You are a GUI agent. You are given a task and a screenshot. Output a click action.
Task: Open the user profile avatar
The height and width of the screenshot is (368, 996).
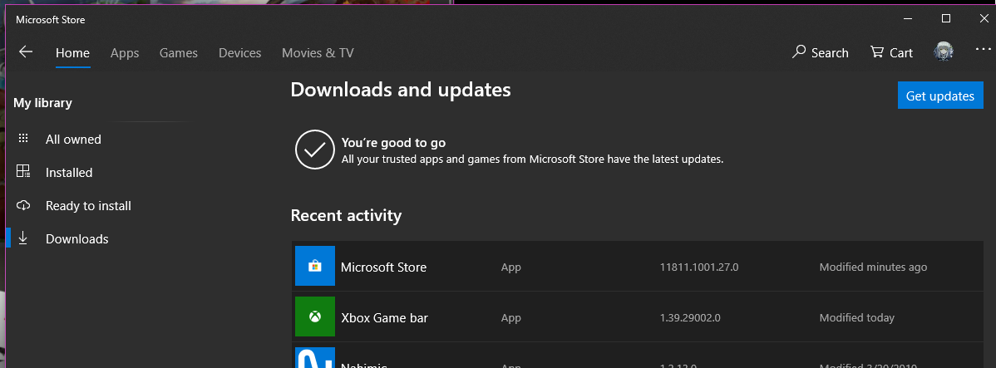(x=944, y=52)
